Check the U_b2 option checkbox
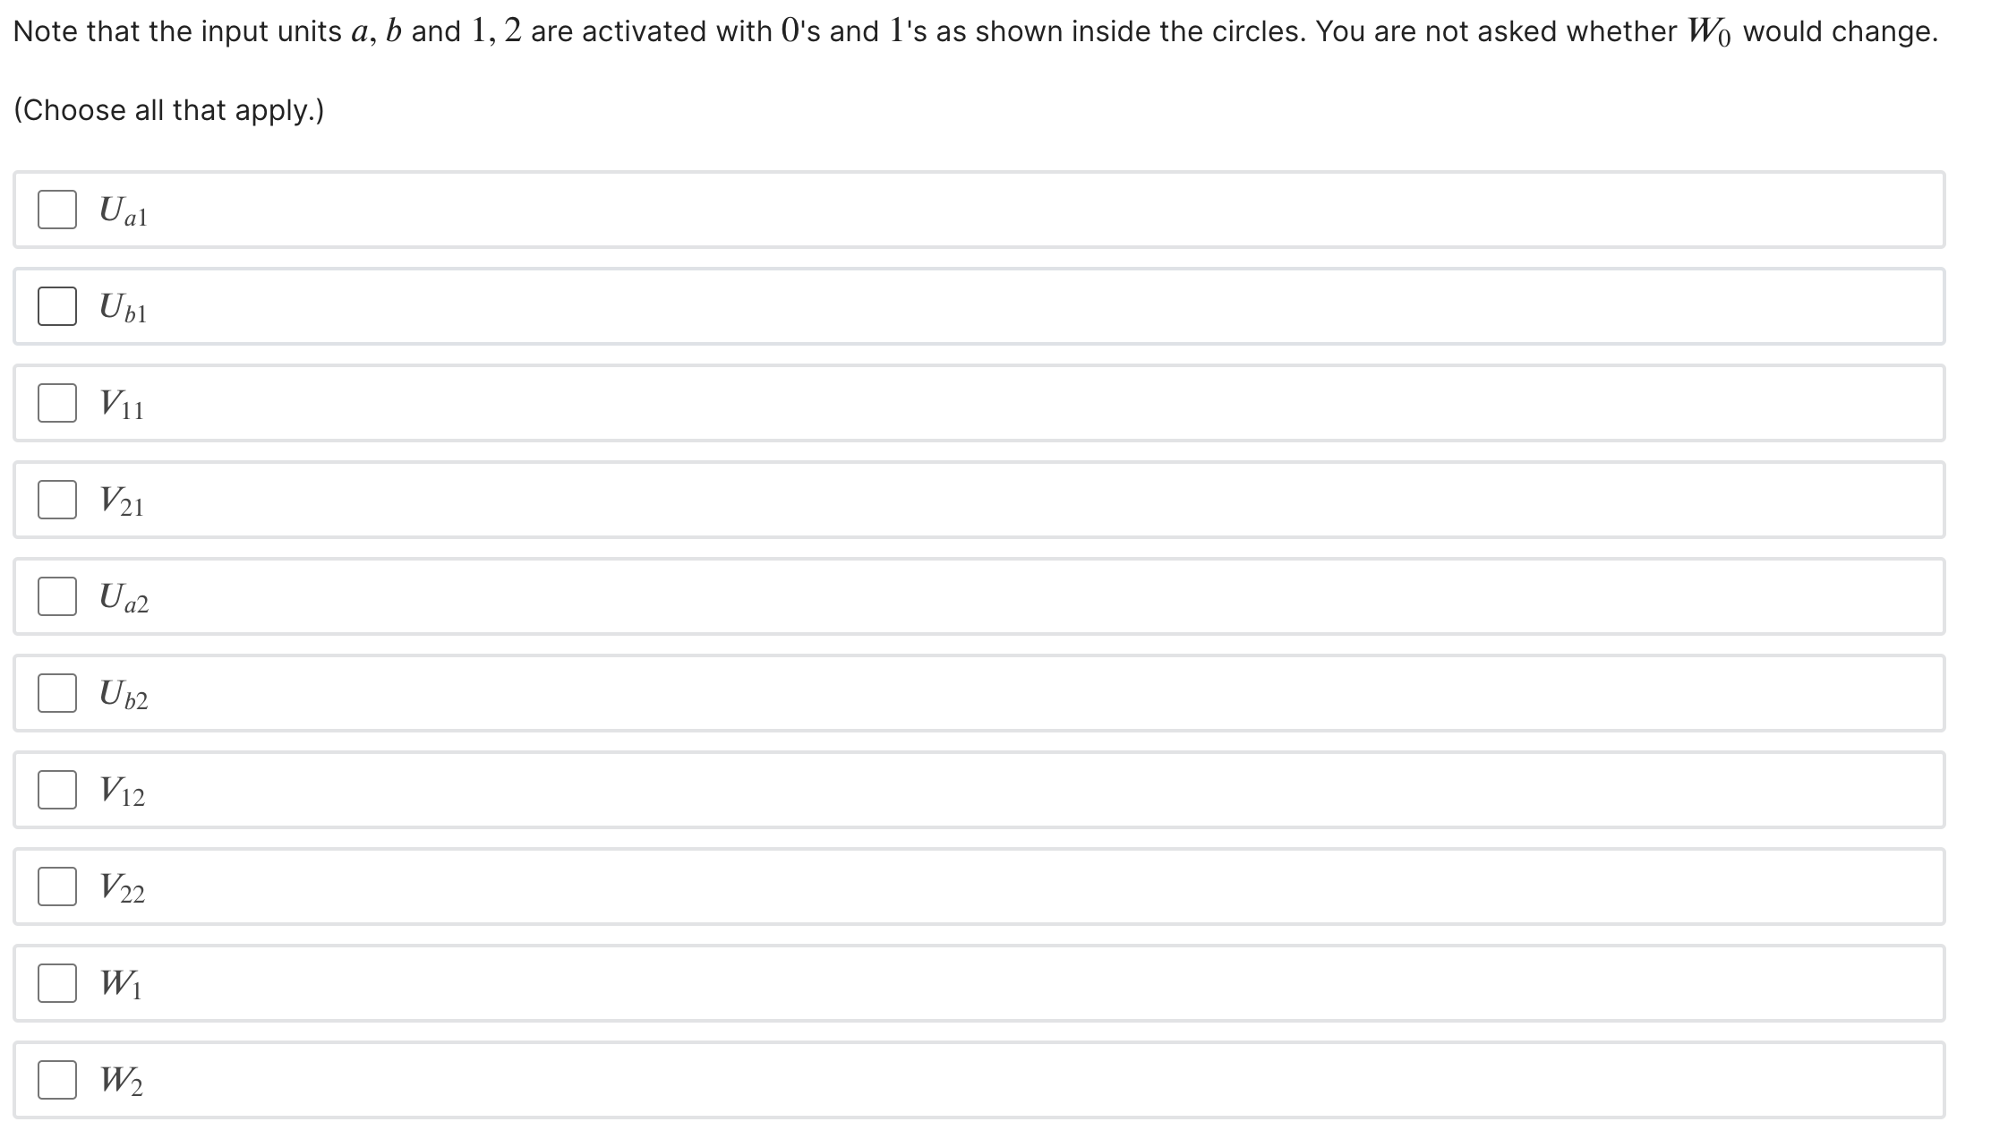This screenshot has width=1991, height=1139. tap(56, 694)
